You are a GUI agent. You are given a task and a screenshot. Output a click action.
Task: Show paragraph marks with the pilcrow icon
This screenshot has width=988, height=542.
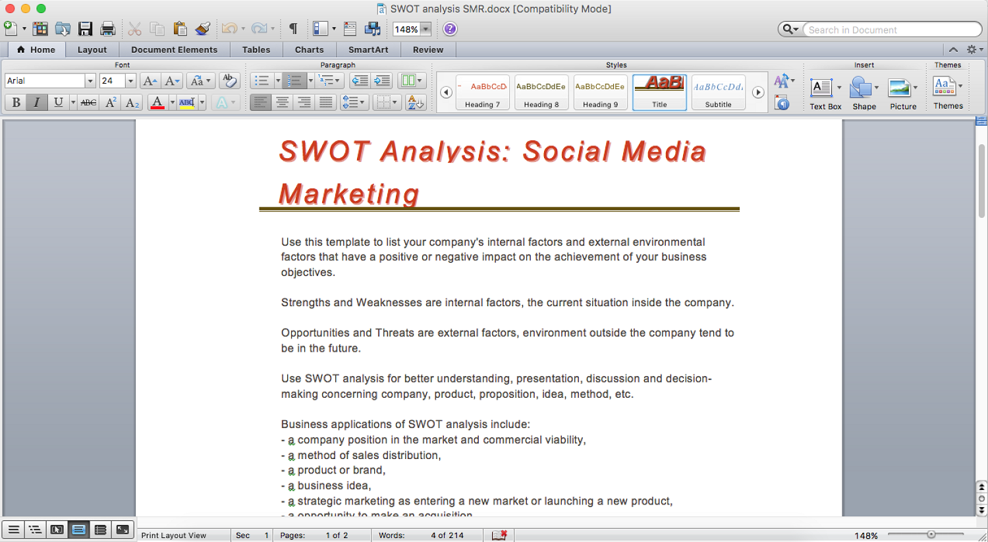tap(293, 29)
